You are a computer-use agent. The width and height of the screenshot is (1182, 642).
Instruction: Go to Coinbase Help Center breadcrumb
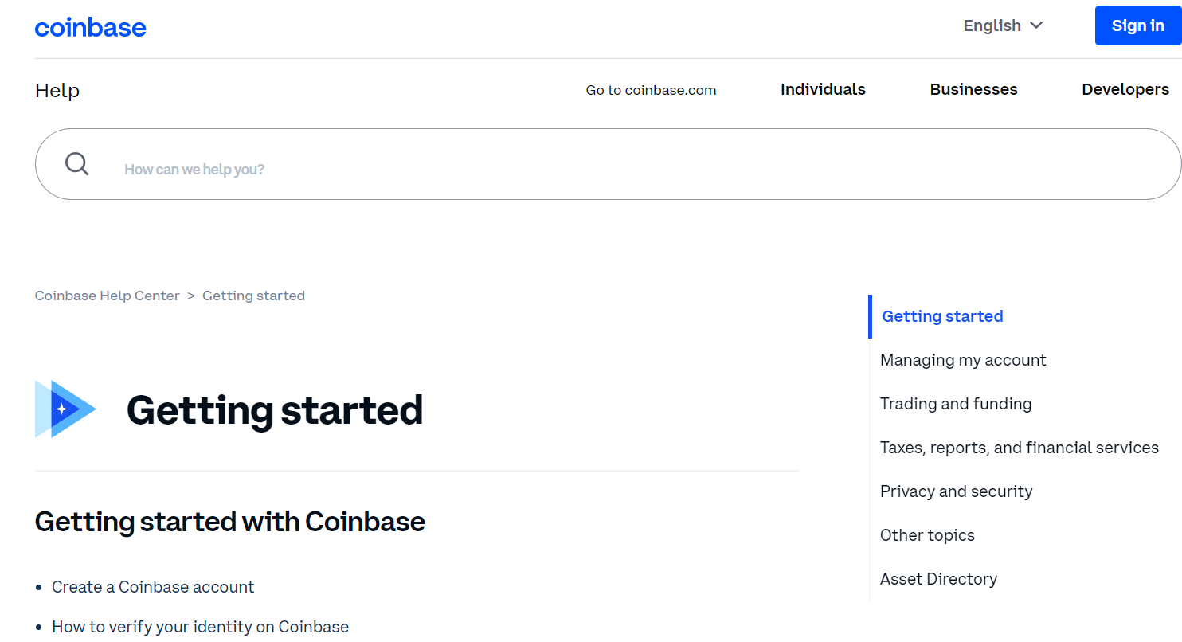(x=108, y=296)
